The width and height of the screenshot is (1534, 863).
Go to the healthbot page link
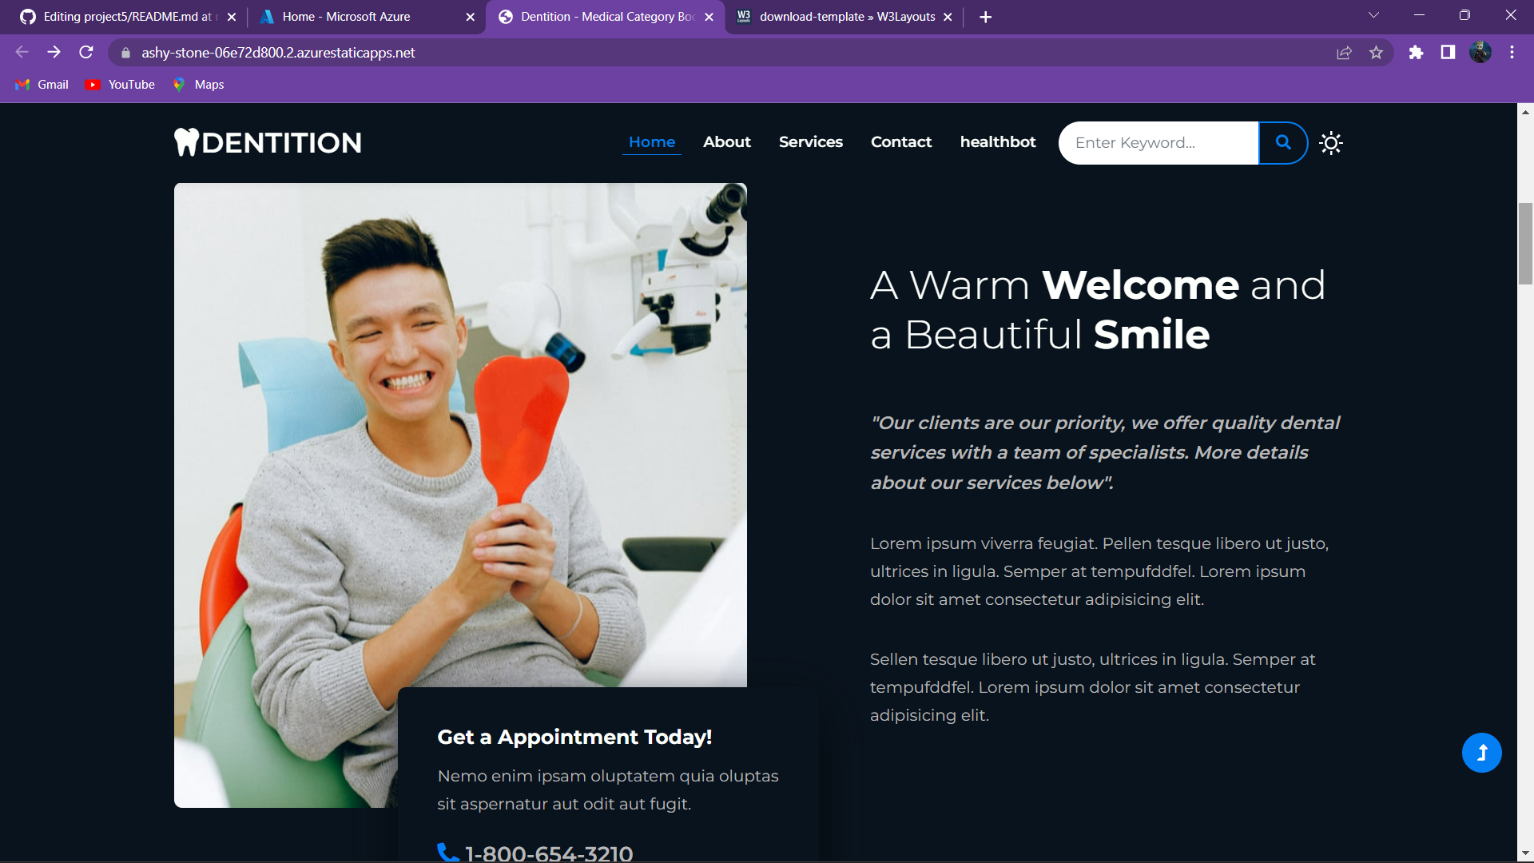[x=997, y=142]
